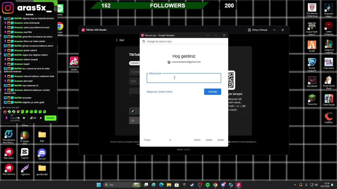This screenshot has width=337, height=189.
Task: Click Başka bir yöntem dene link
Action: [x=160, y=92]
